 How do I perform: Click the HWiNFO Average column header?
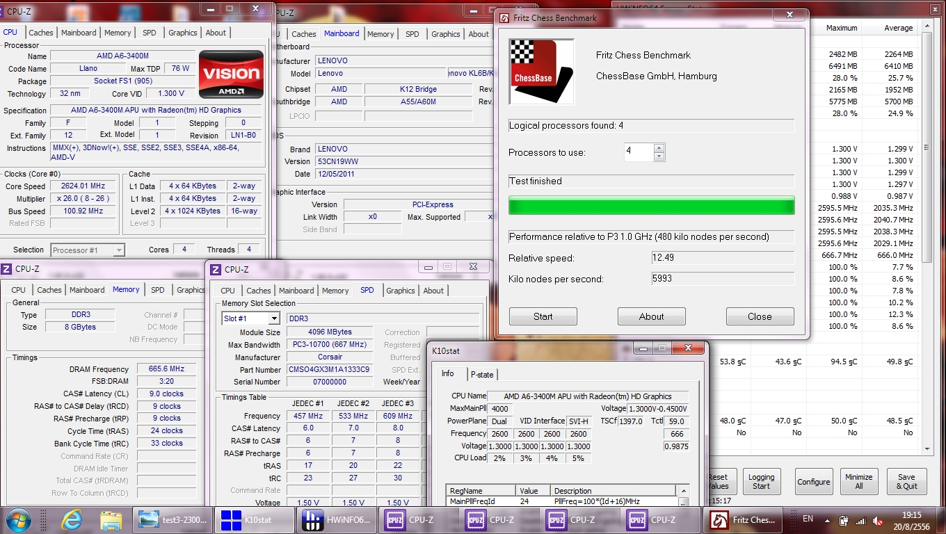point(892,28)
